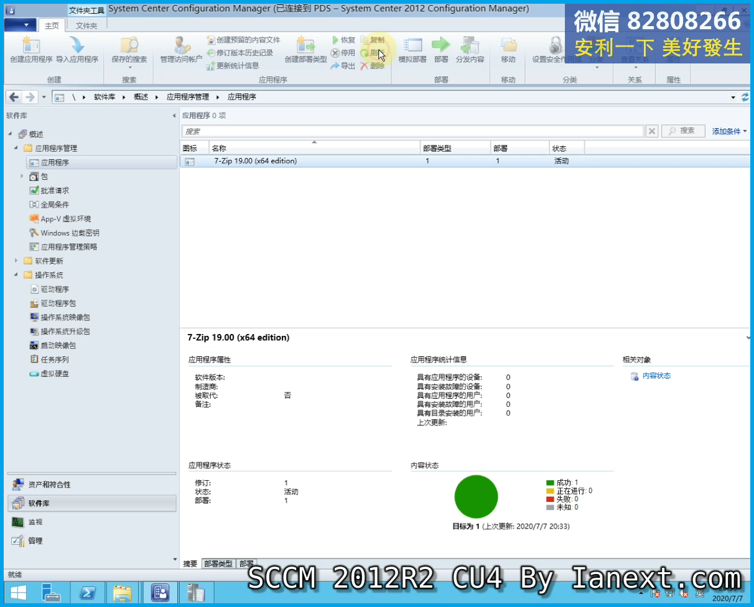754x607 pixels.
Task: Select the 7-Zip 19.00 (x64 edition) row
Action: coord(464,161)
